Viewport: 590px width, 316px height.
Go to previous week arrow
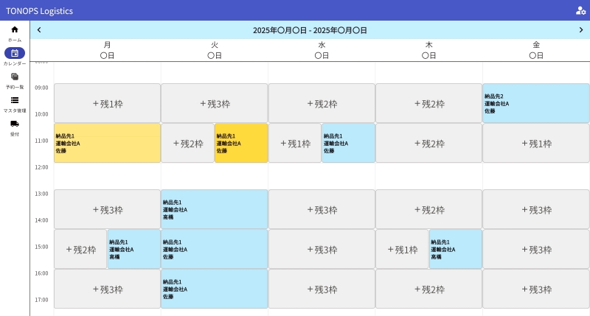(39, 30)
